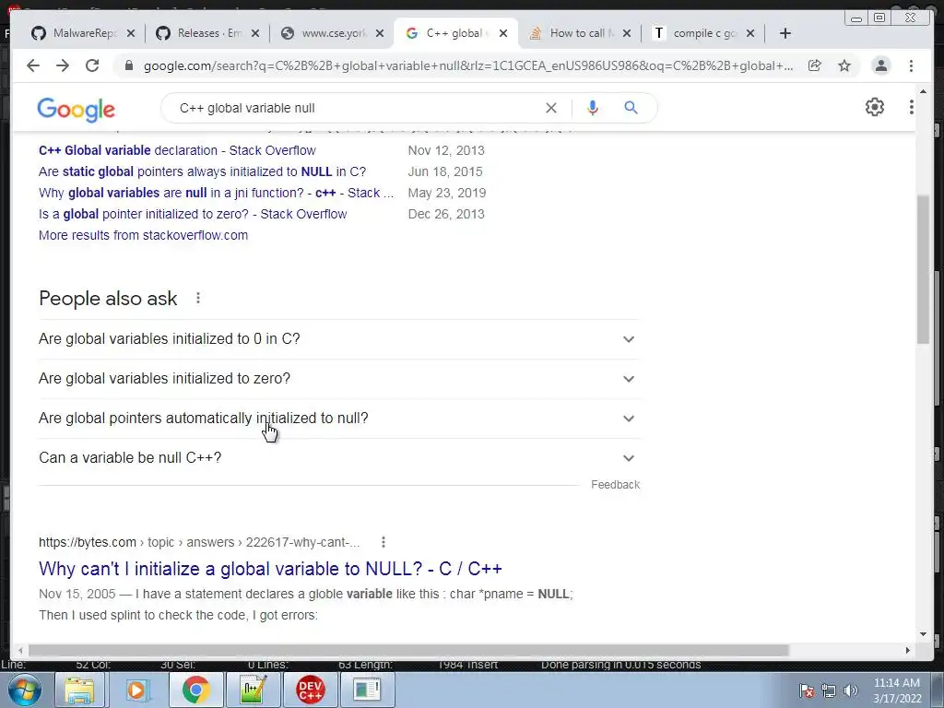Image resolution: width=944 pixels, height=708 pixels.
Task: Start voice search with microphone icon
Action: pyautogui.click(x=593, y=108)
